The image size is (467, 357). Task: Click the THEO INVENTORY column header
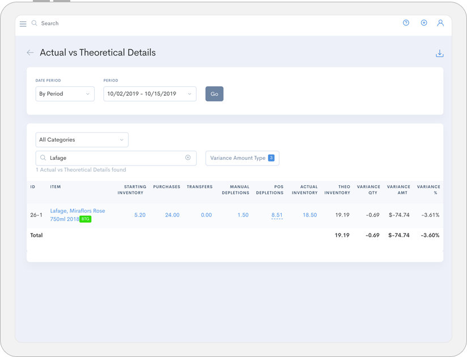(337, 190)
